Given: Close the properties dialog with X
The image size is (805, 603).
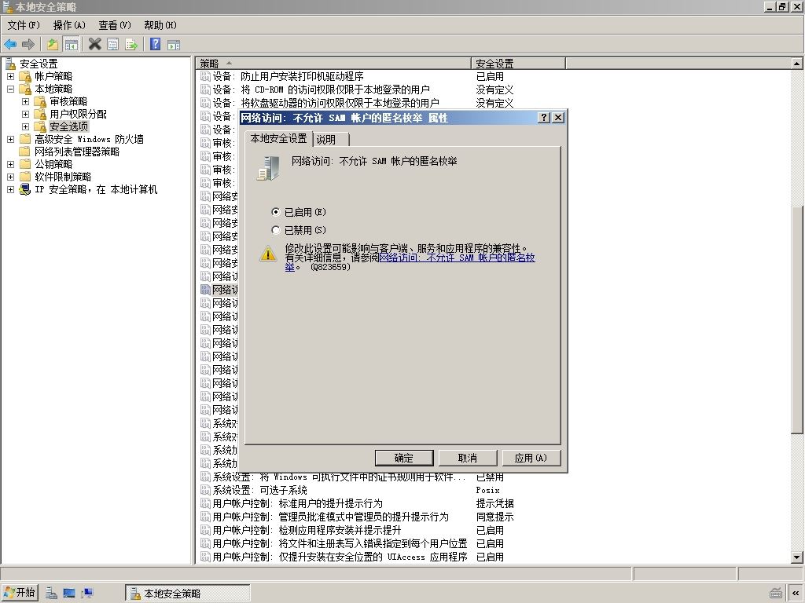Looking at the screenshot, I should [558, 118].
